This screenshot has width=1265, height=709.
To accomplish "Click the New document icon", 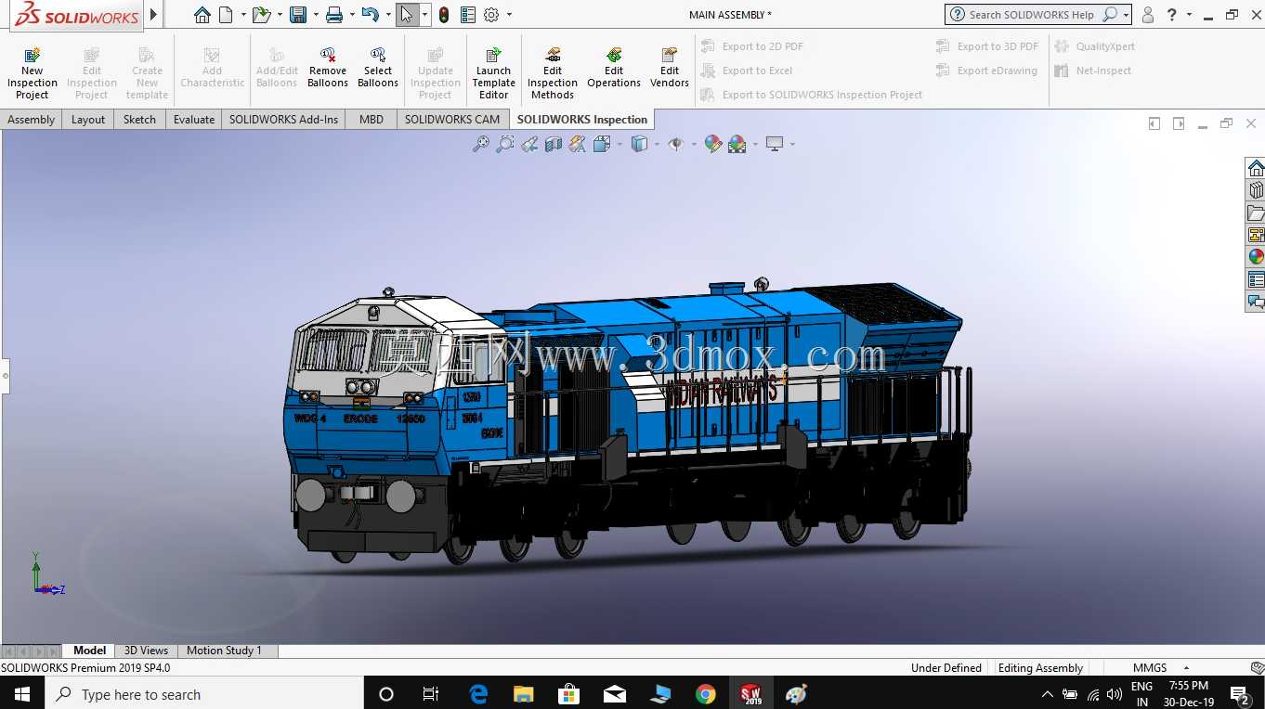I will click(x=226, y=15).
